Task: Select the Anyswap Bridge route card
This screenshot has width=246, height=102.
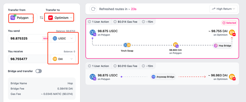Action: coord(162,74)
